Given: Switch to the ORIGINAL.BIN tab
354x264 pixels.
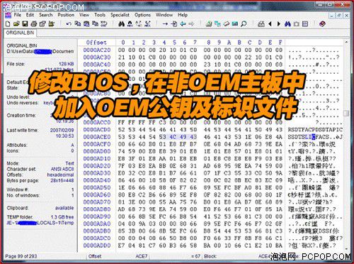Looking at the screenshot, I should (x=20, y=33).
